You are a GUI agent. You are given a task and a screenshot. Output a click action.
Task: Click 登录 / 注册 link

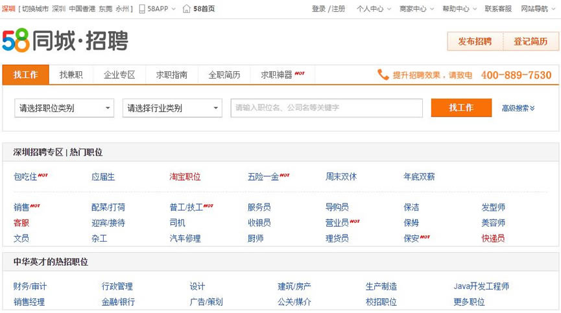click(x=328, y=8)
